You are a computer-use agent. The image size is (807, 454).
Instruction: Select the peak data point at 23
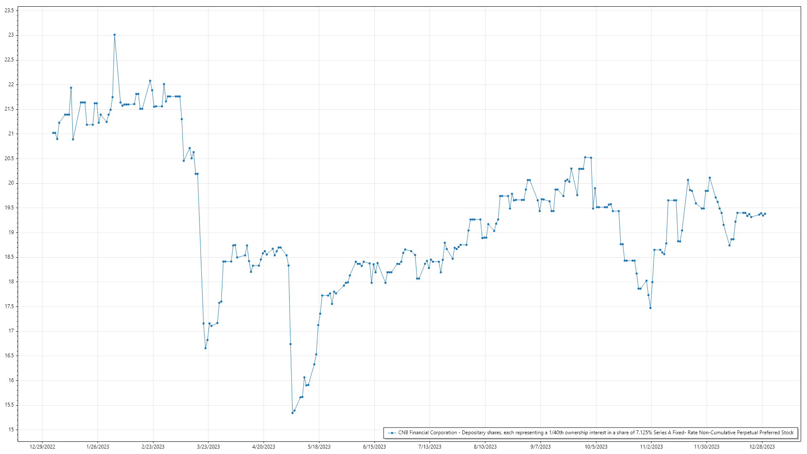pyautogui.click(x=114, y=35)
